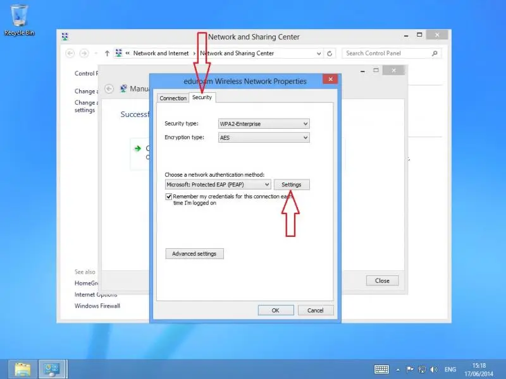
Task: Go up one level with the up arrow
Action: pos(107,54)
